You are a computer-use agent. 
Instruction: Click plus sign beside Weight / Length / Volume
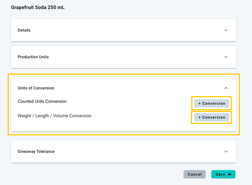[x=199, y=117]
